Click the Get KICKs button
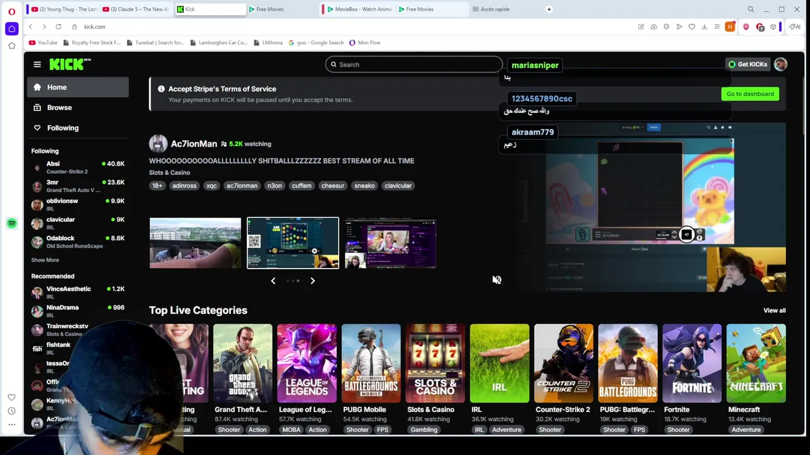Viewport: 810px width, 455px height. [747, 64]
